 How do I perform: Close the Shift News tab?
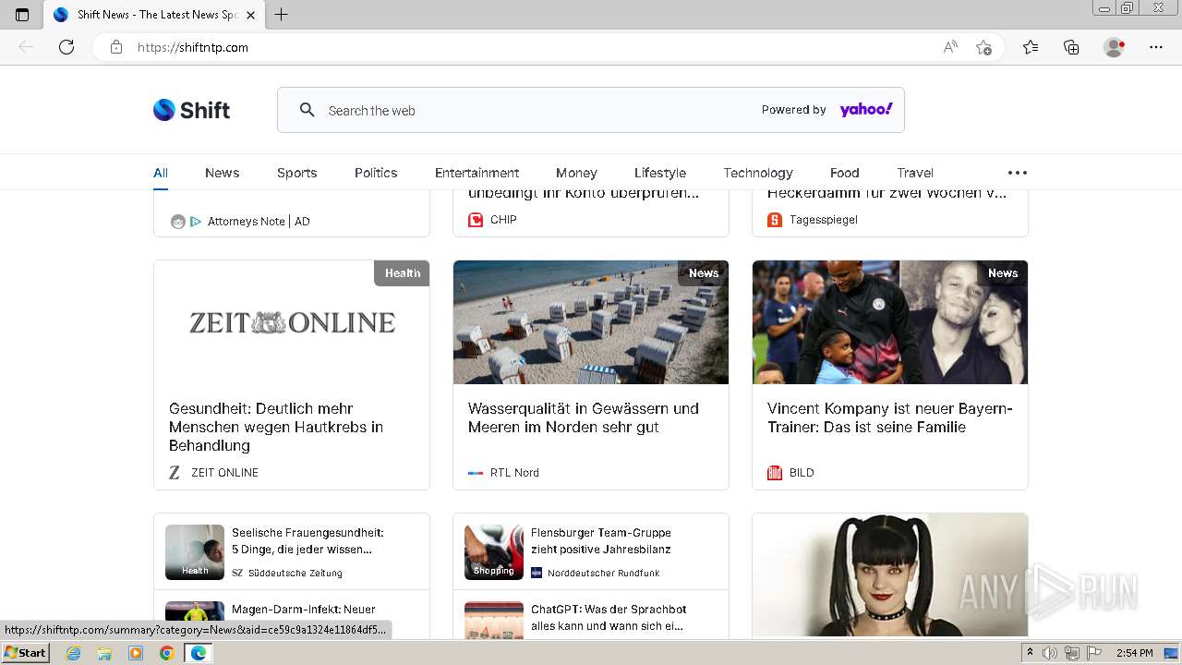pyautogui.click(x=250, y=15)
